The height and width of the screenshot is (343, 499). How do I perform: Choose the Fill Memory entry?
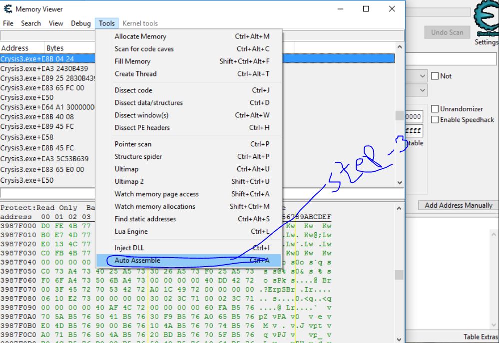tap(189, 61)
